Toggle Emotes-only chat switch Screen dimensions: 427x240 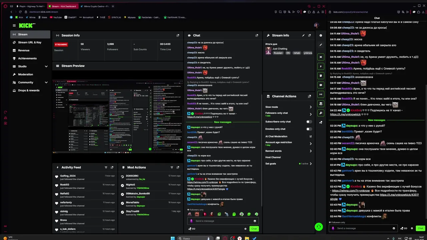[x=309, y=129]
